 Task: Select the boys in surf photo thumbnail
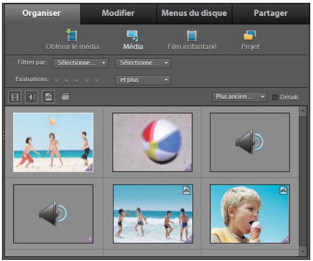point(153,214)
